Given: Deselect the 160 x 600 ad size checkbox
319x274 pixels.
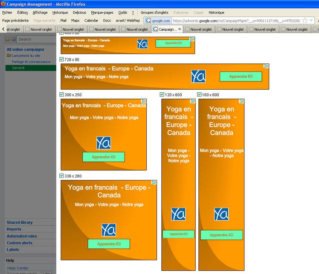Looking at the screenshot, I should (199, 95).
